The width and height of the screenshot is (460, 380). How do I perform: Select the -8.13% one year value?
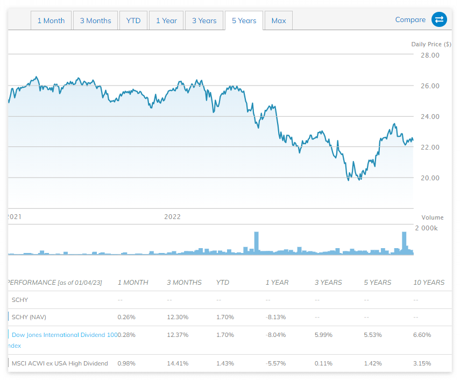pos(276,317)
